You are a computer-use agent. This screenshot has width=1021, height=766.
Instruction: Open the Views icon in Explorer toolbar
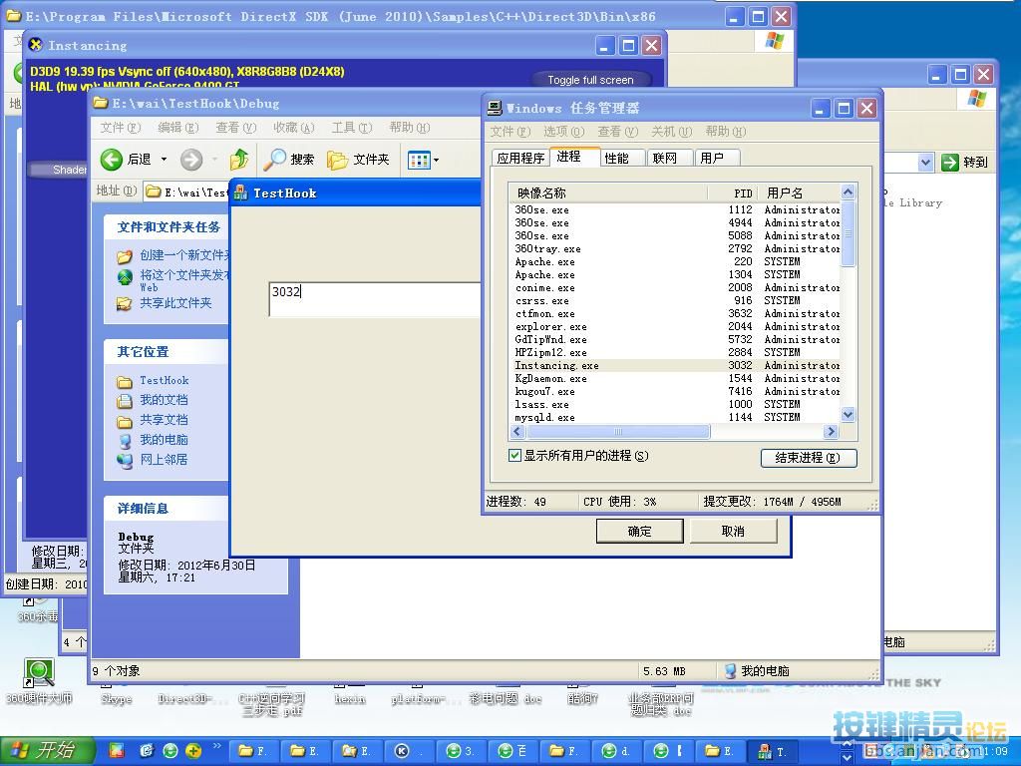tap(418, 159)
